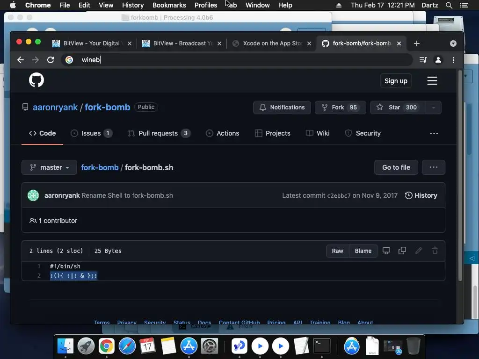Open Finder from the dock
The height and width of the screenshot is (359, 479).
coord(65,346)
